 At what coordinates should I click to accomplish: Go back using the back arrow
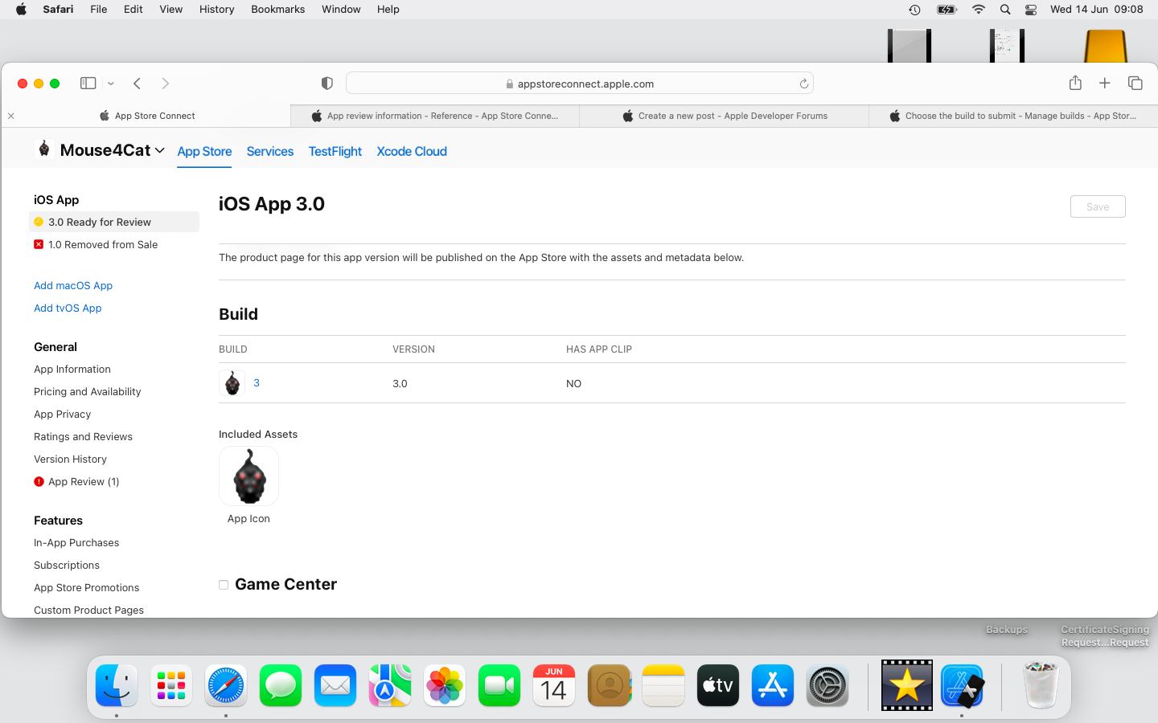point(138,84)
